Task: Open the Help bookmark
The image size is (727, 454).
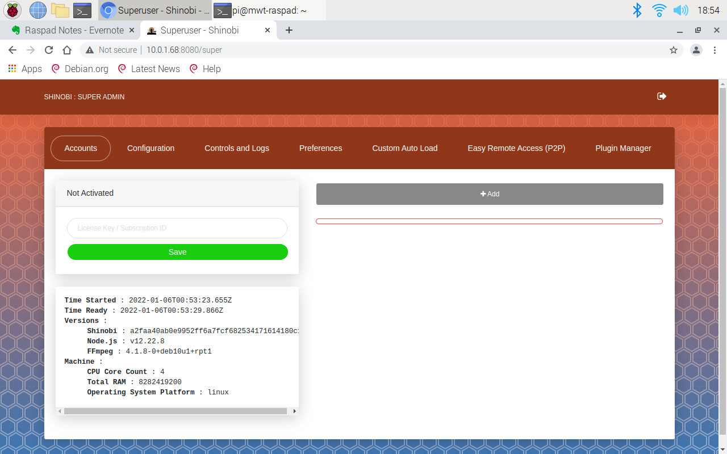Action: coord(204,69)
